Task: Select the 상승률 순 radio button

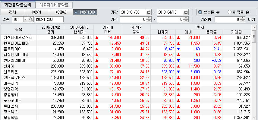Action: (x=200, y=12)
